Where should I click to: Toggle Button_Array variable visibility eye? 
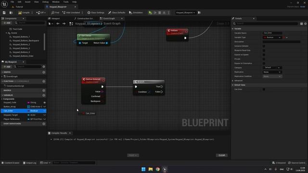(44, 107)
